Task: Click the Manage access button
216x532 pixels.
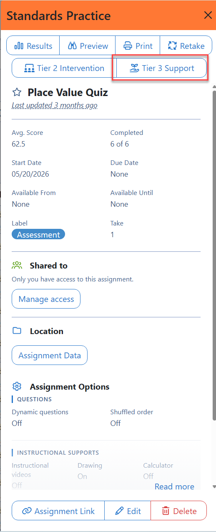Action: (46, 299)
